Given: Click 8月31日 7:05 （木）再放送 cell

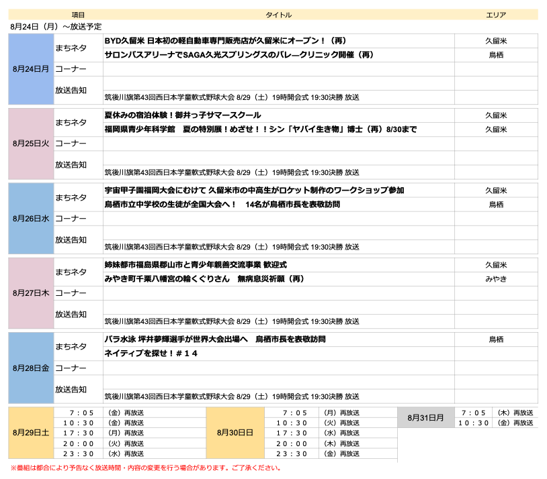Looking at the screenshot, I should (x=515, y=413).
